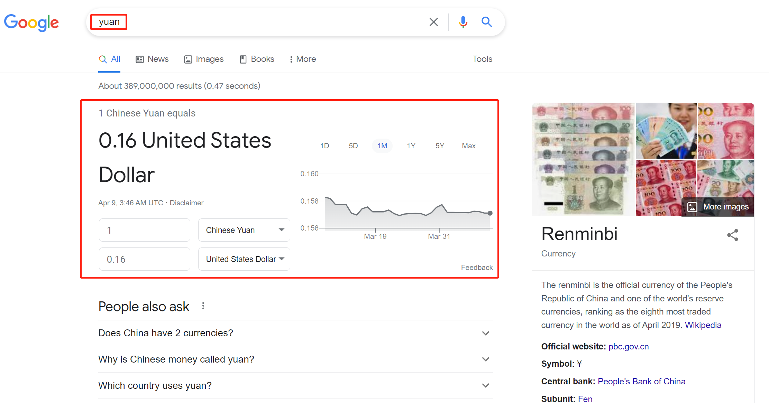Screen dimensions: 769x403
Task: Select the All results tab
Action: pyautogui.click(x=109, y=59)
